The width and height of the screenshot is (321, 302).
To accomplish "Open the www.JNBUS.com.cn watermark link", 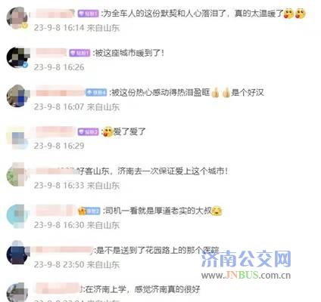I will click(246, 275).
